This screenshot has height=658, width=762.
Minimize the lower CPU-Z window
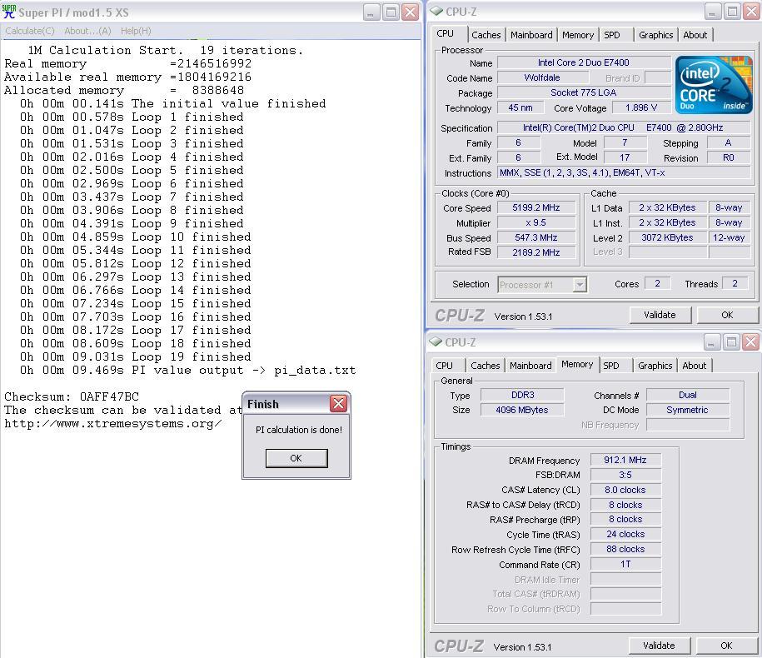click(x=711, y=342)
